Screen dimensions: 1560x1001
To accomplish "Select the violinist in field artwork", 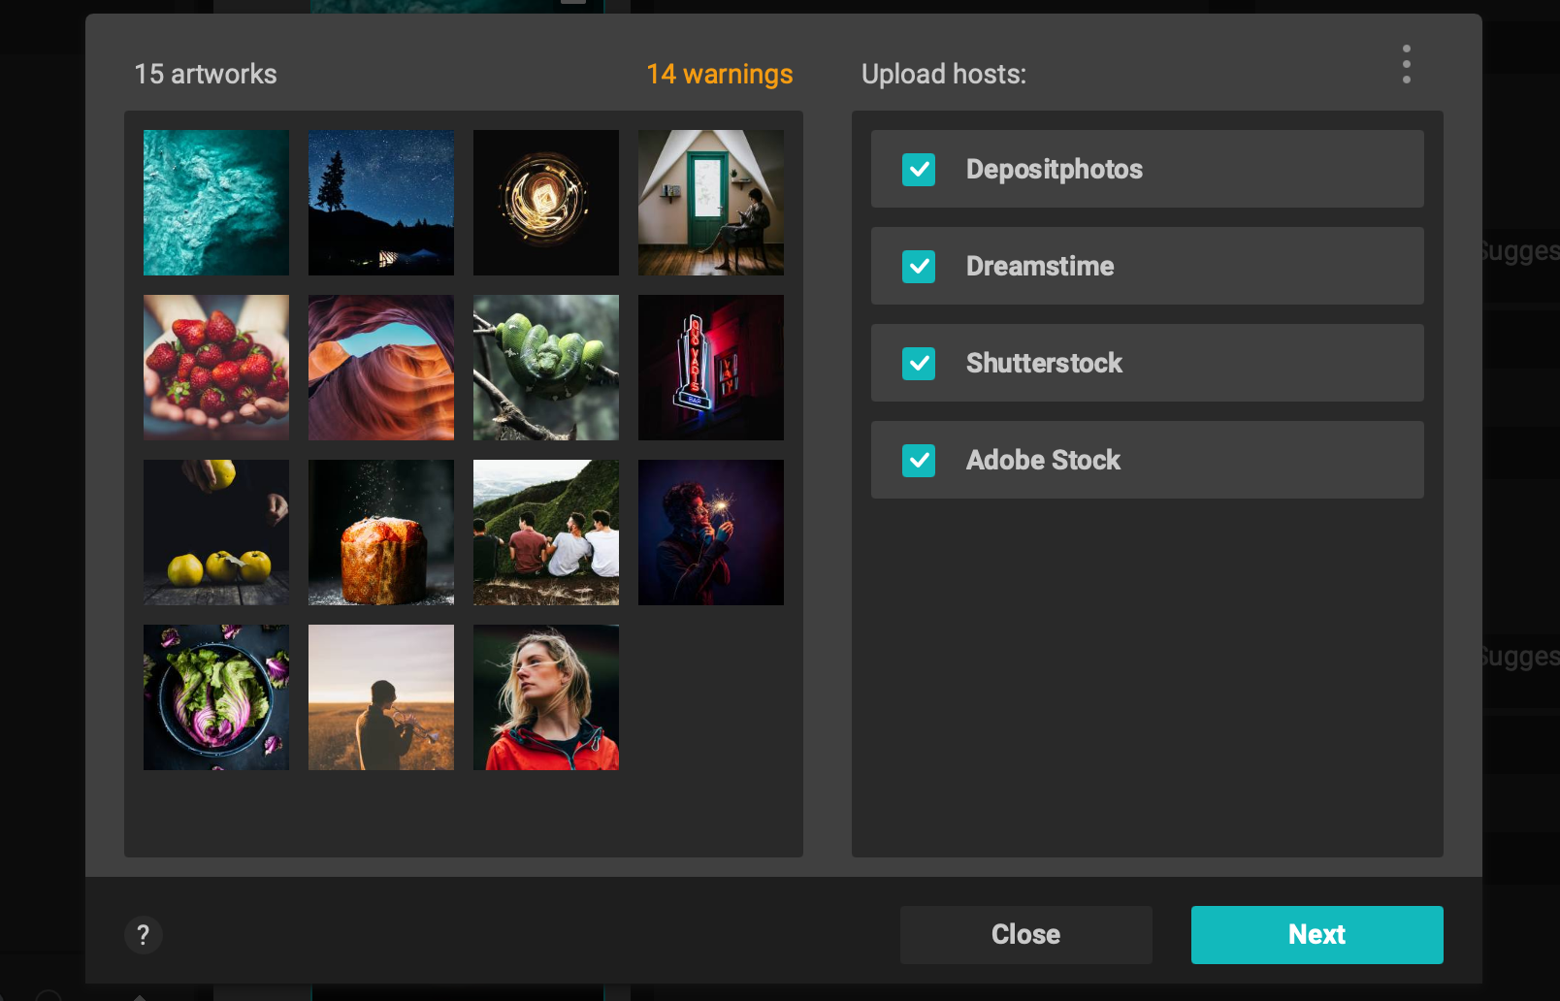I will point(380,696).
